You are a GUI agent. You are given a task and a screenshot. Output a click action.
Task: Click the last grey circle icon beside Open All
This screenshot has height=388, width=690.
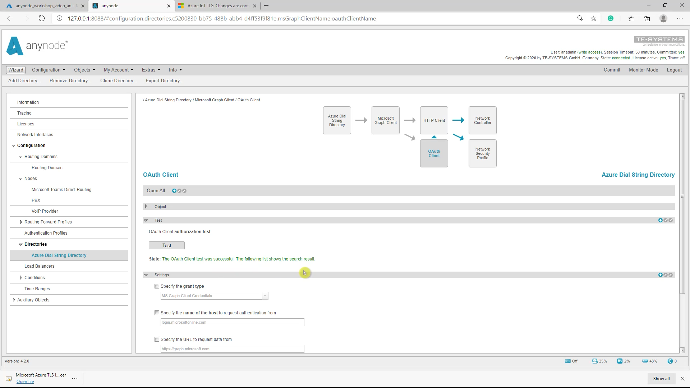click(184, 191)
